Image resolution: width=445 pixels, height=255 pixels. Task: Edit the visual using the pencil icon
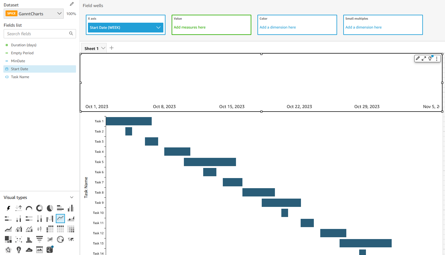tap(417, 58)
